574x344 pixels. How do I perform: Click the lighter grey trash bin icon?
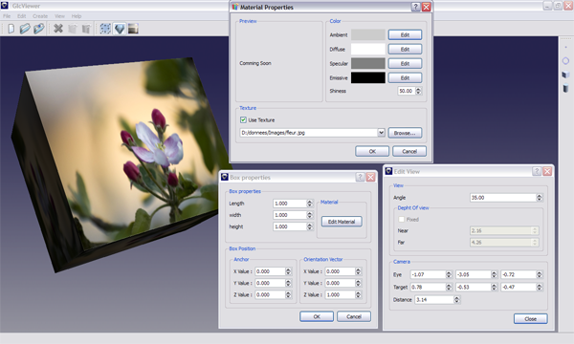pyautogui.click(x=73, y=29)
